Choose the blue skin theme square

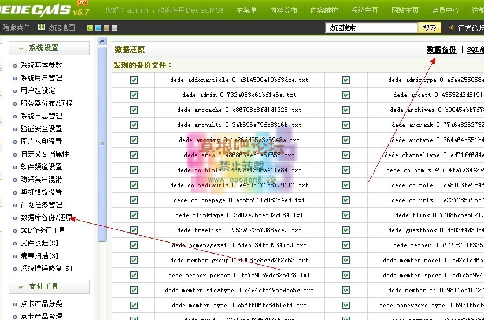[x=98, y=28]
